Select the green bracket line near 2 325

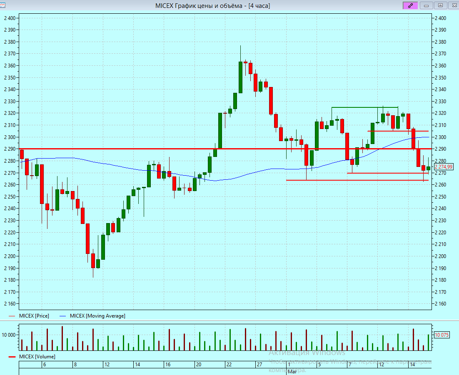[x=364, y=107]
